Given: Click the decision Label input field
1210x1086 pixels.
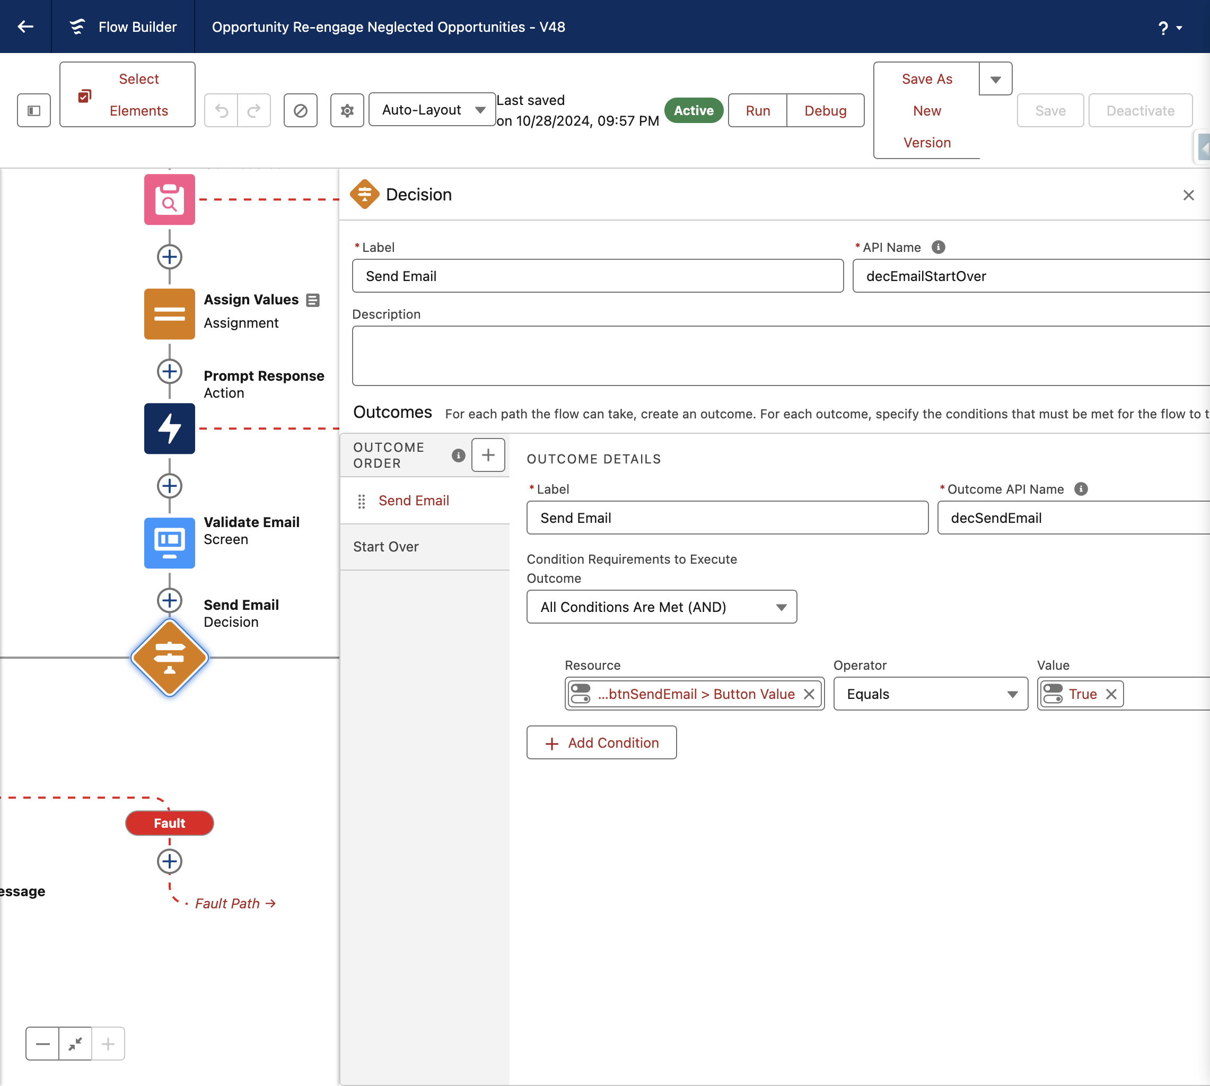Looking at the screenshot, I should (x=598, y=276).
